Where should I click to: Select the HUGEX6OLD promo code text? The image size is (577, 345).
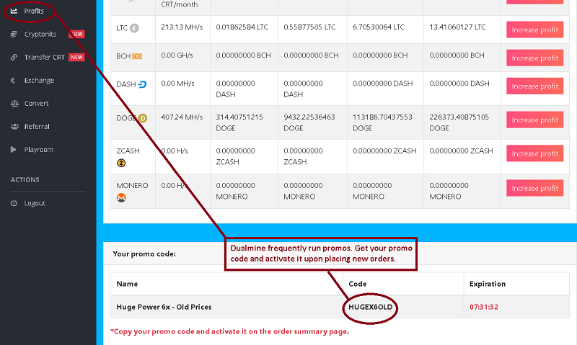tap(370, 307)
